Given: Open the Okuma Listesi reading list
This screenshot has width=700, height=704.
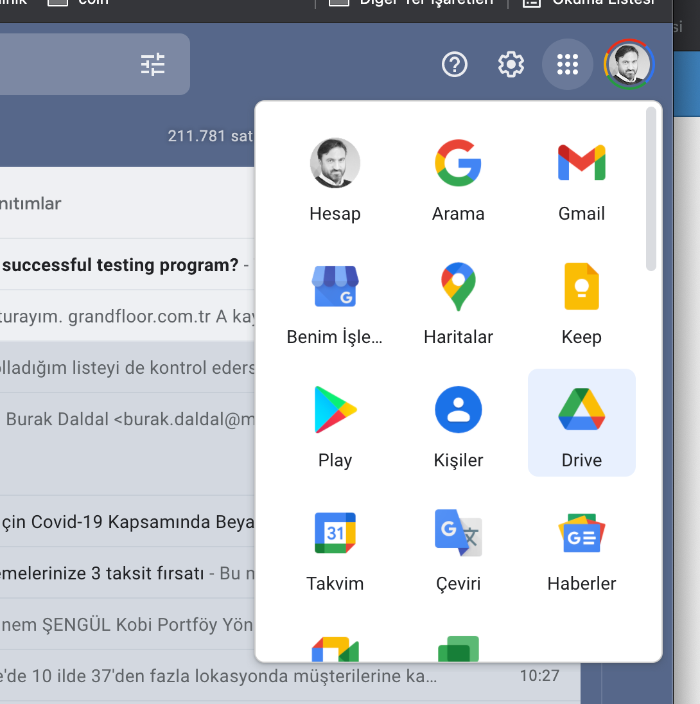Looking at the screenshot, I should point(589,3).
